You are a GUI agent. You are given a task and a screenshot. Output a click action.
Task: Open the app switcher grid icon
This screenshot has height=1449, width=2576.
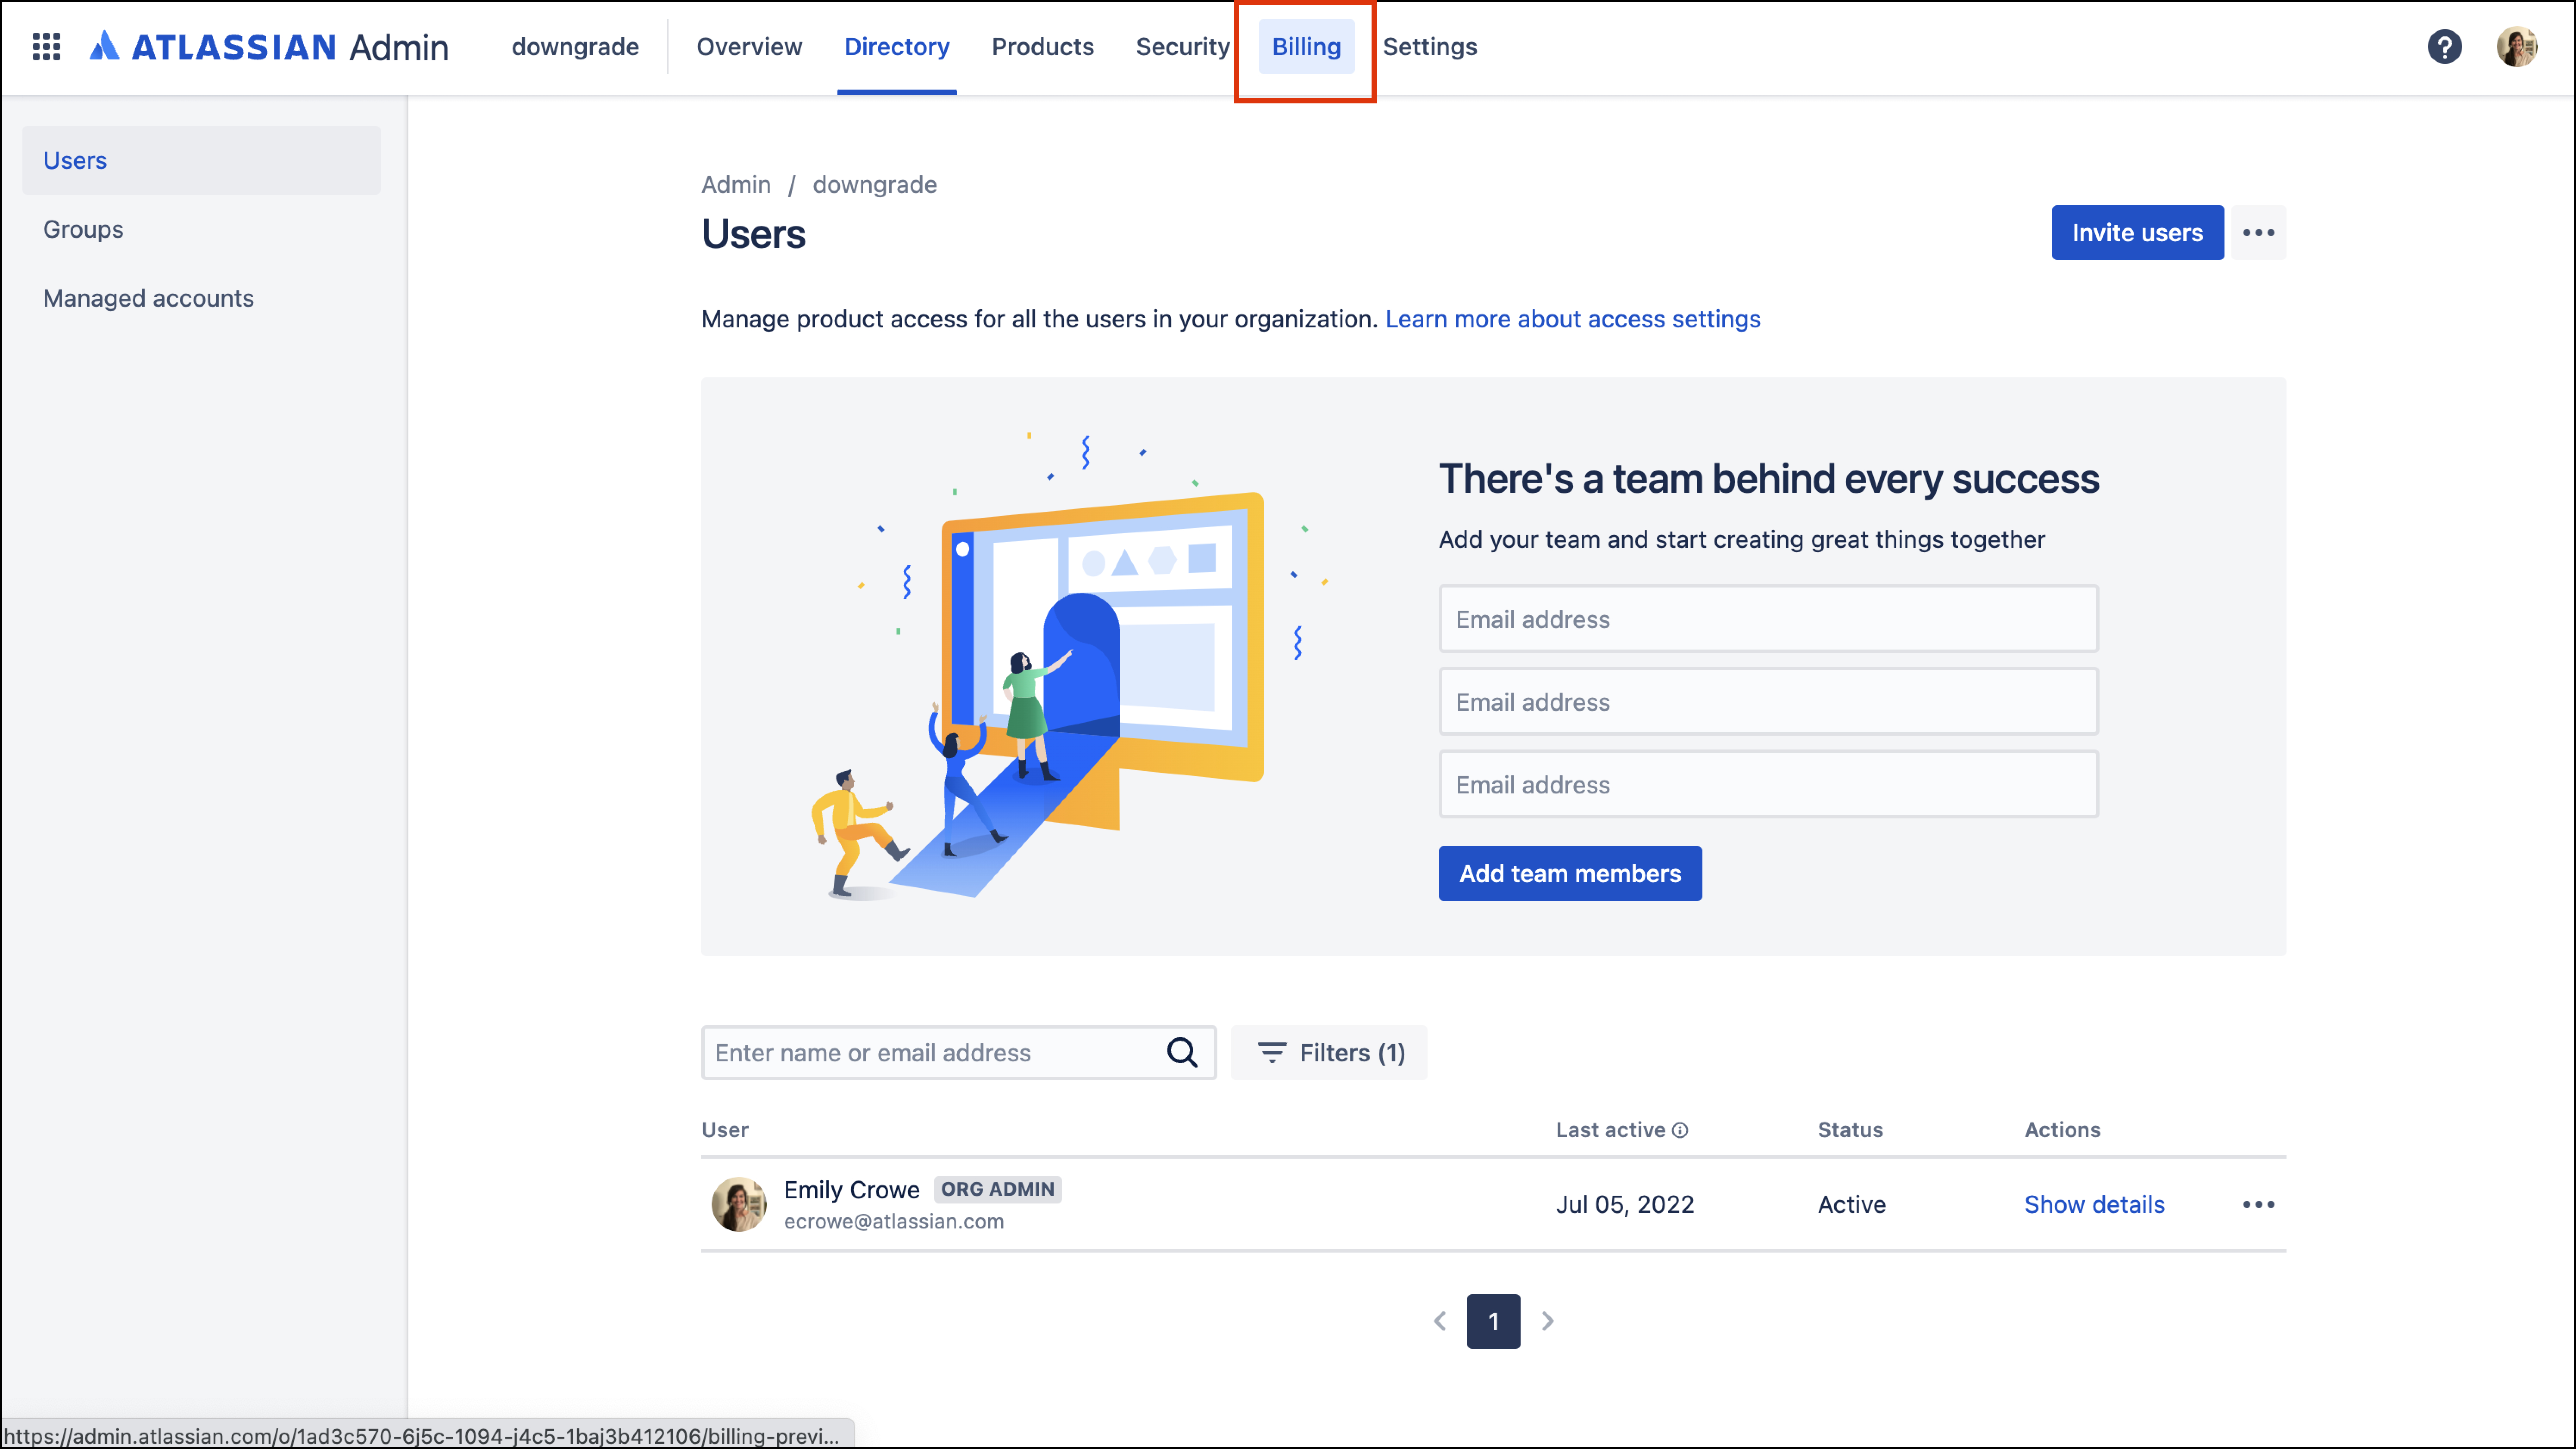(46, 46)
